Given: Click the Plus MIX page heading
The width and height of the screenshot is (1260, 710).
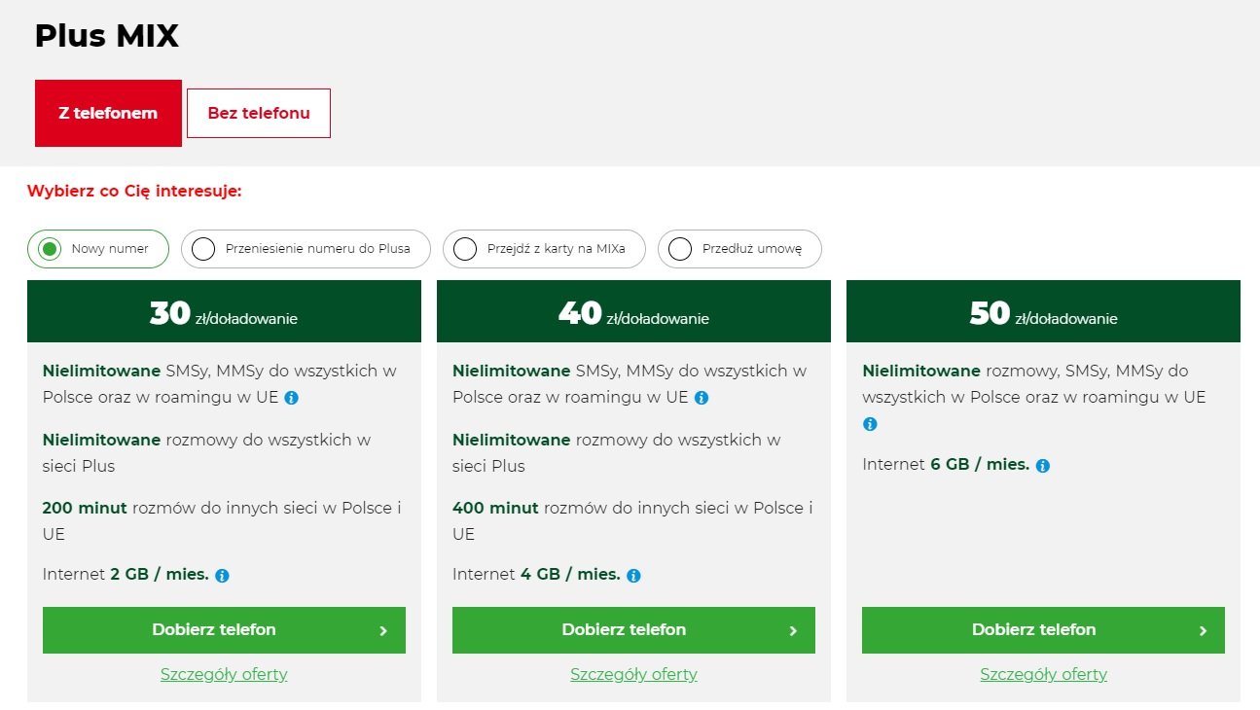Looking at the screenshot, I should 107,36.
